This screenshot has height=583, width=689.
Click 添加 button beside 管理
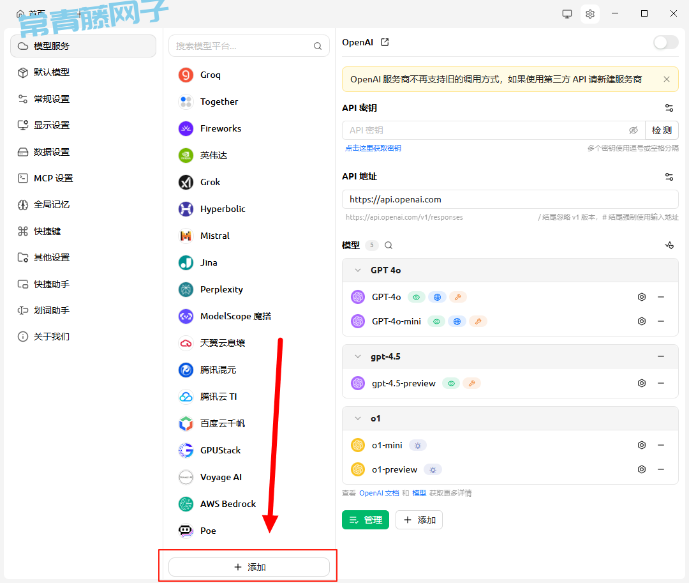point(419,520)
